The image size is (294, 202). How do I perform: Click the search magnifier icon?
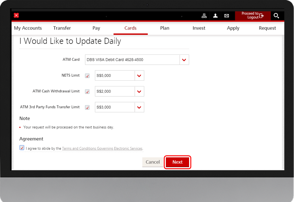pos(276,16)
